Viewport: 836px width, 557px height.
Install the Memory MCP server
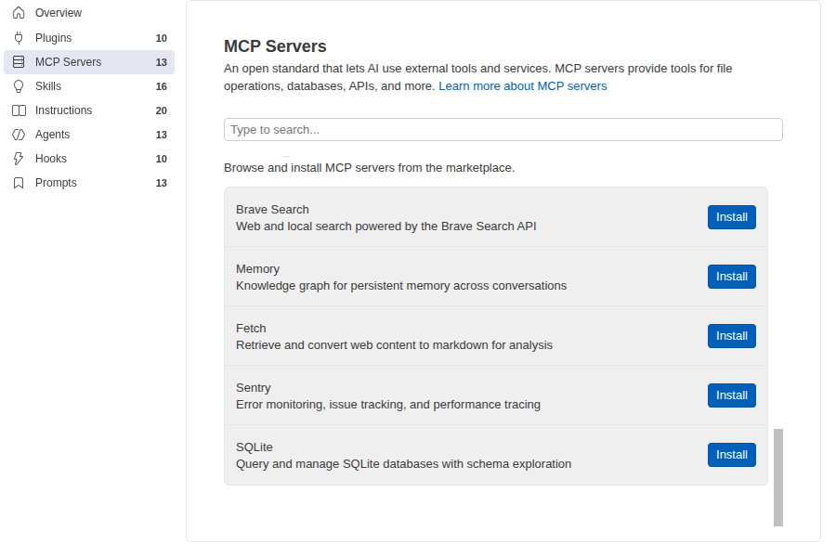coord(732,277)
